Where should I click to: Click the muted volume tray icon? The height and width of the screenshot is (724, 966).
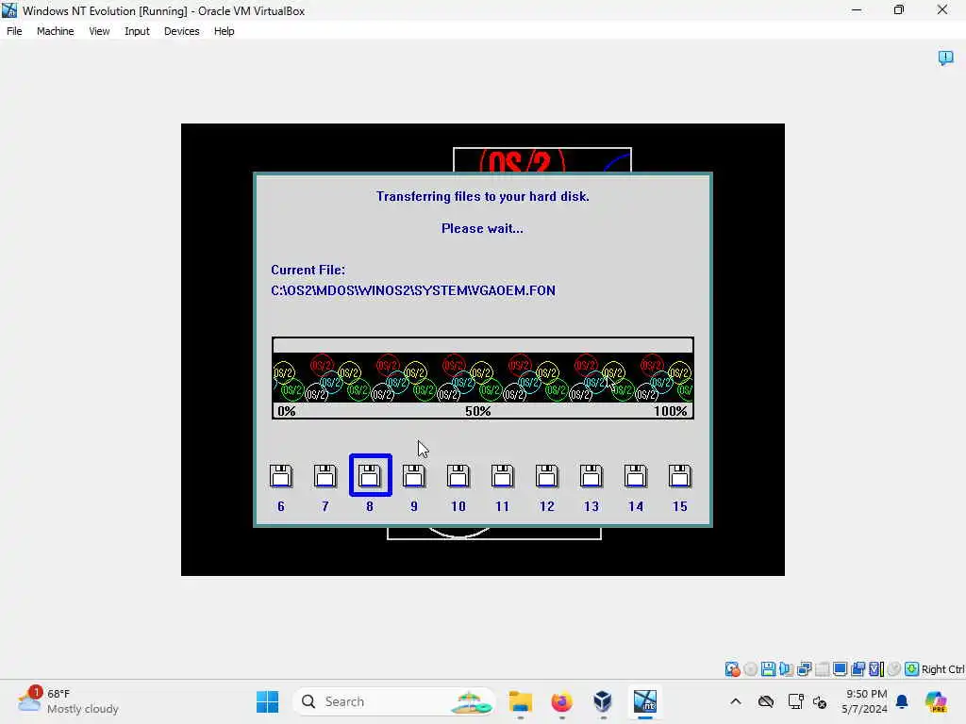820,701
